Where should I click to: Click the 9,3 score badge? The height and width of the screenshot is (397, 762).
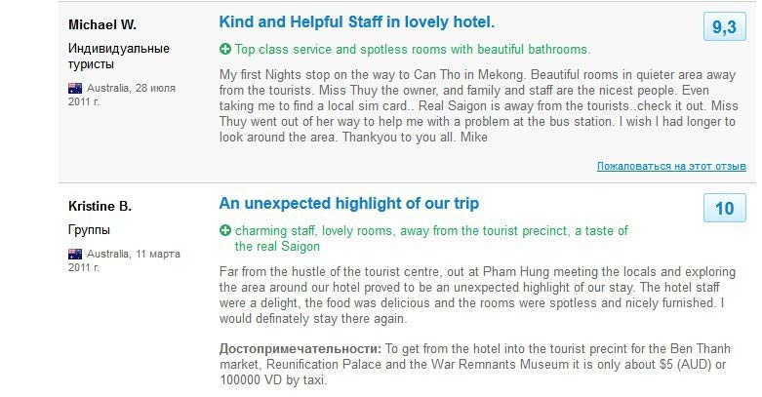[x=725, y=26]
